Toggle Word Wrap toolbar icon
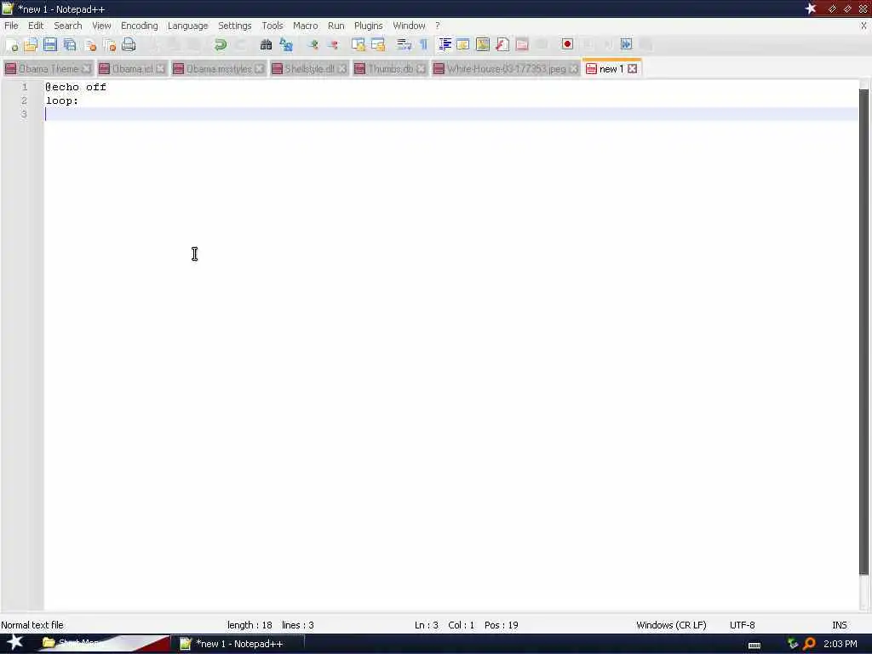Screen dimensions: 872x654 coord(404,45)
